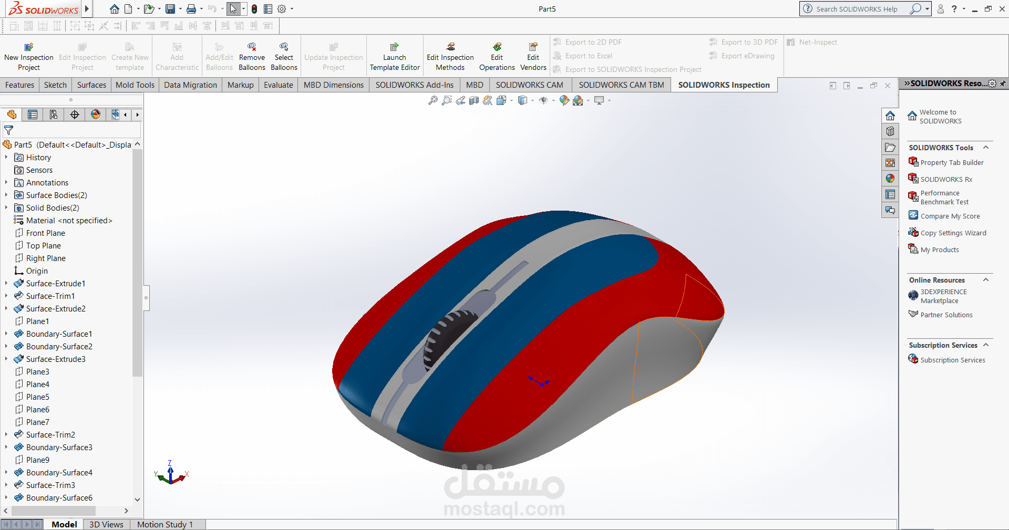1009x530 pixels.
Task: Click the Hide/Show Items eye icon
Action: (x=543, y=100)
